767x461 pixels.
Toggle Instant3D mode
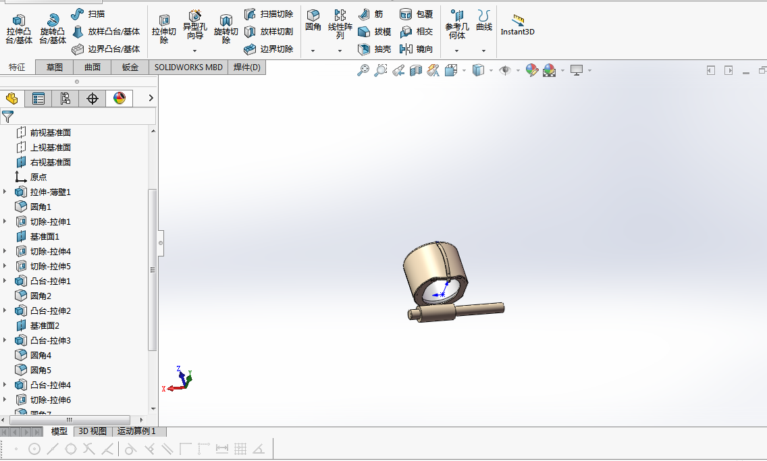[x=518, y=24]
